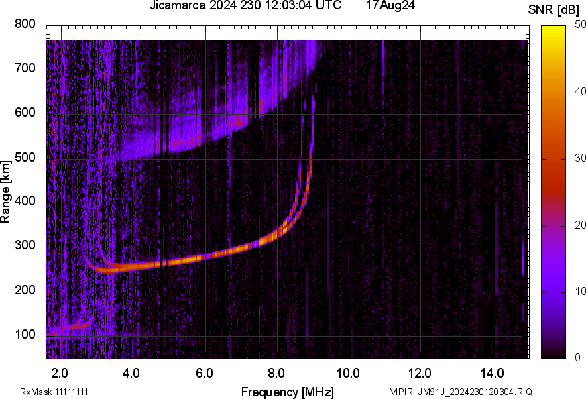Click the date label 17Aug24
586x399 pixels.
pos(390,5)
